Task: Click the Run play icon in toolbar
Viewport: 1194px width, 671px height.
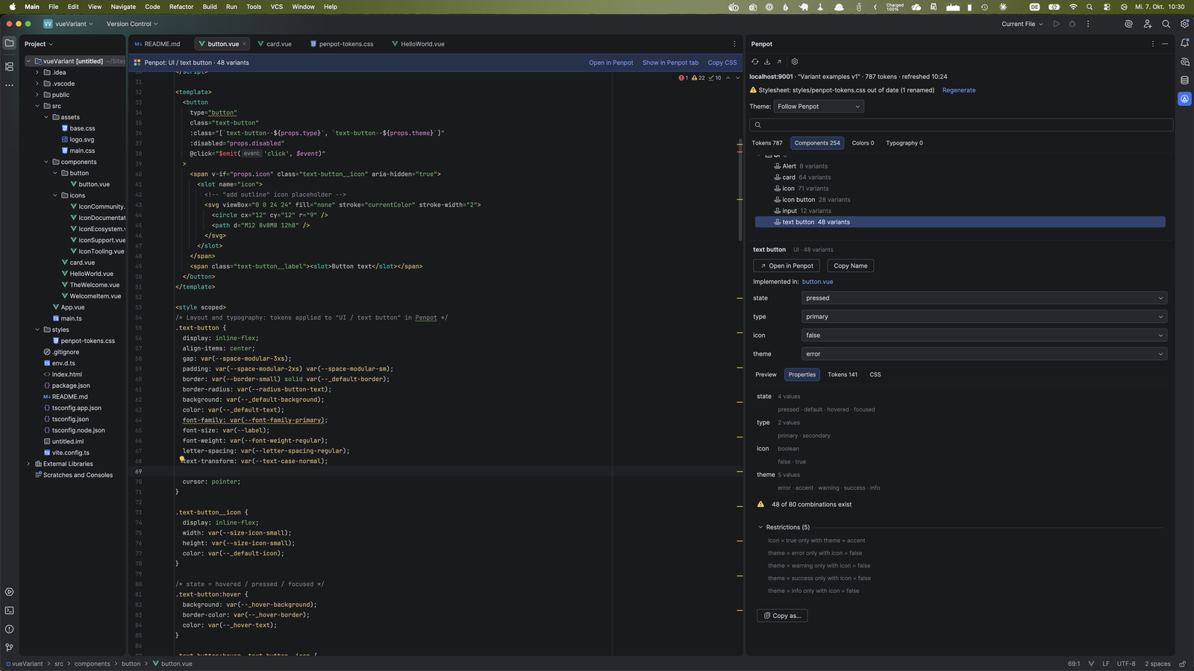Action: pyautogui.click(x=1056, y=24)
